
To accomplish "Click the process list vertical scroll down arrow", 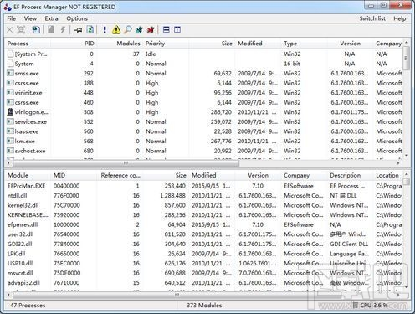I will [x=407, y=156].
